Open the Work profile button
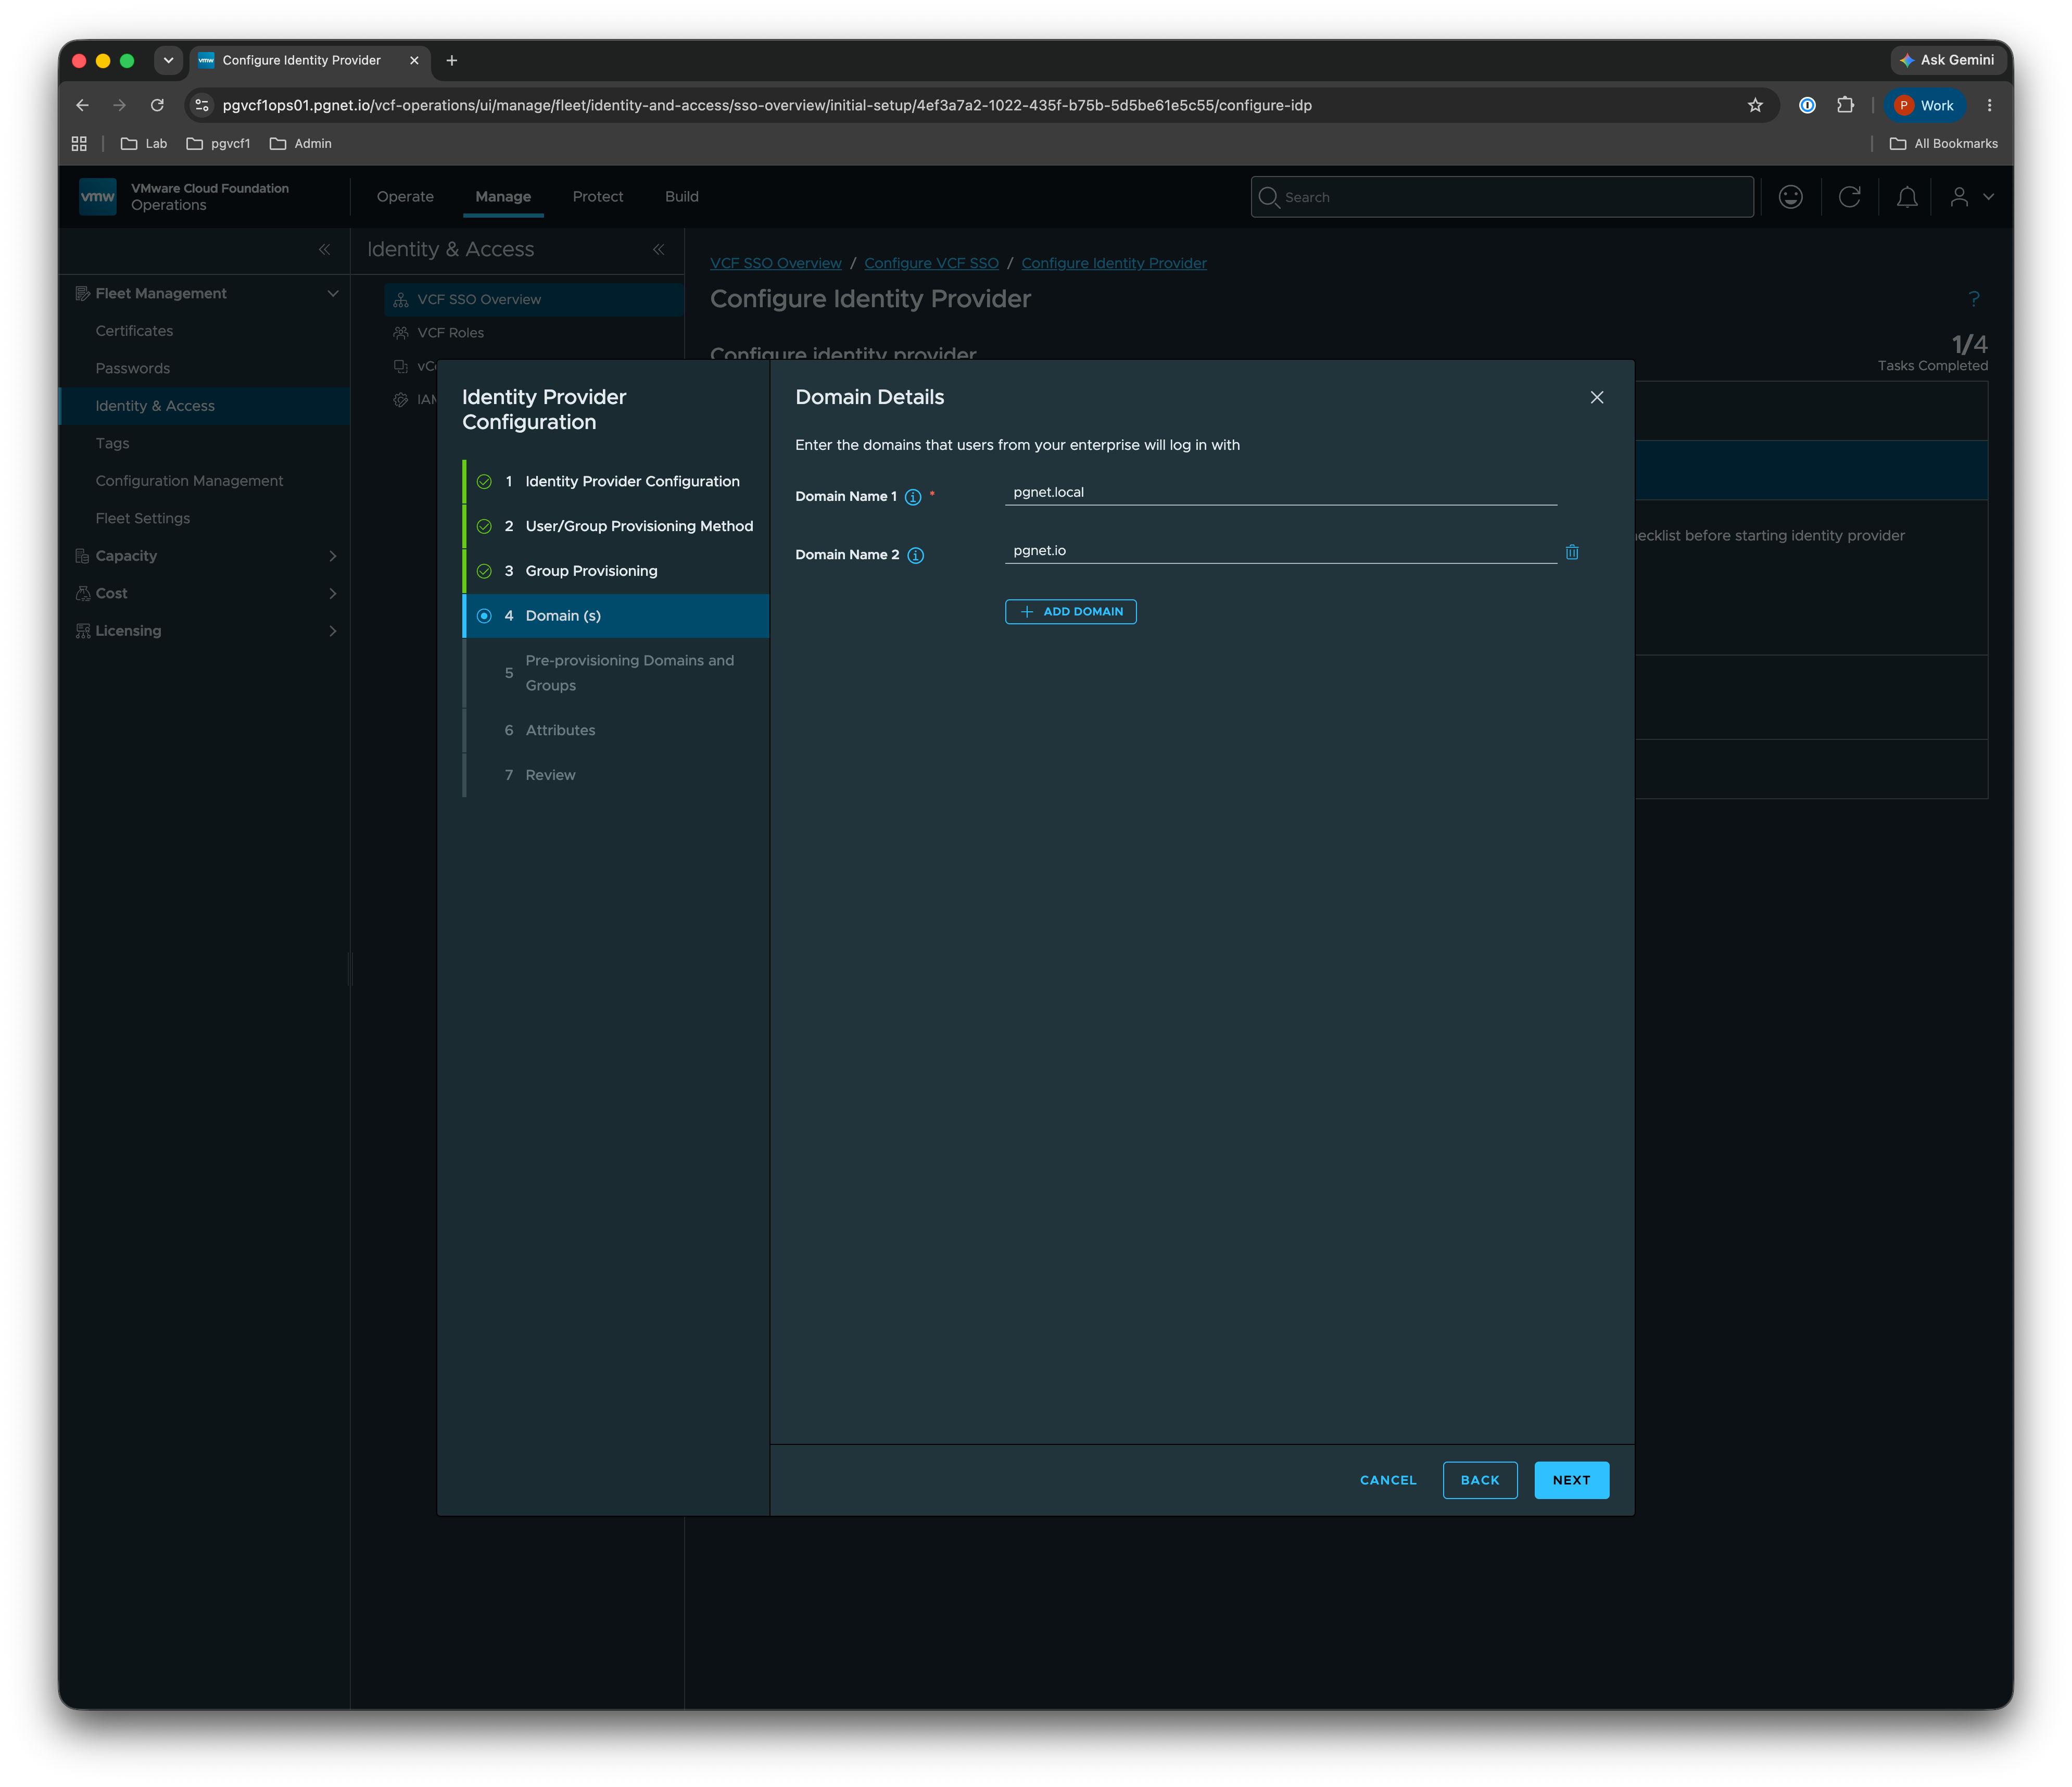This screenshot has height=1787, width=2072. pyautogui.click(x=1925, y=105)
